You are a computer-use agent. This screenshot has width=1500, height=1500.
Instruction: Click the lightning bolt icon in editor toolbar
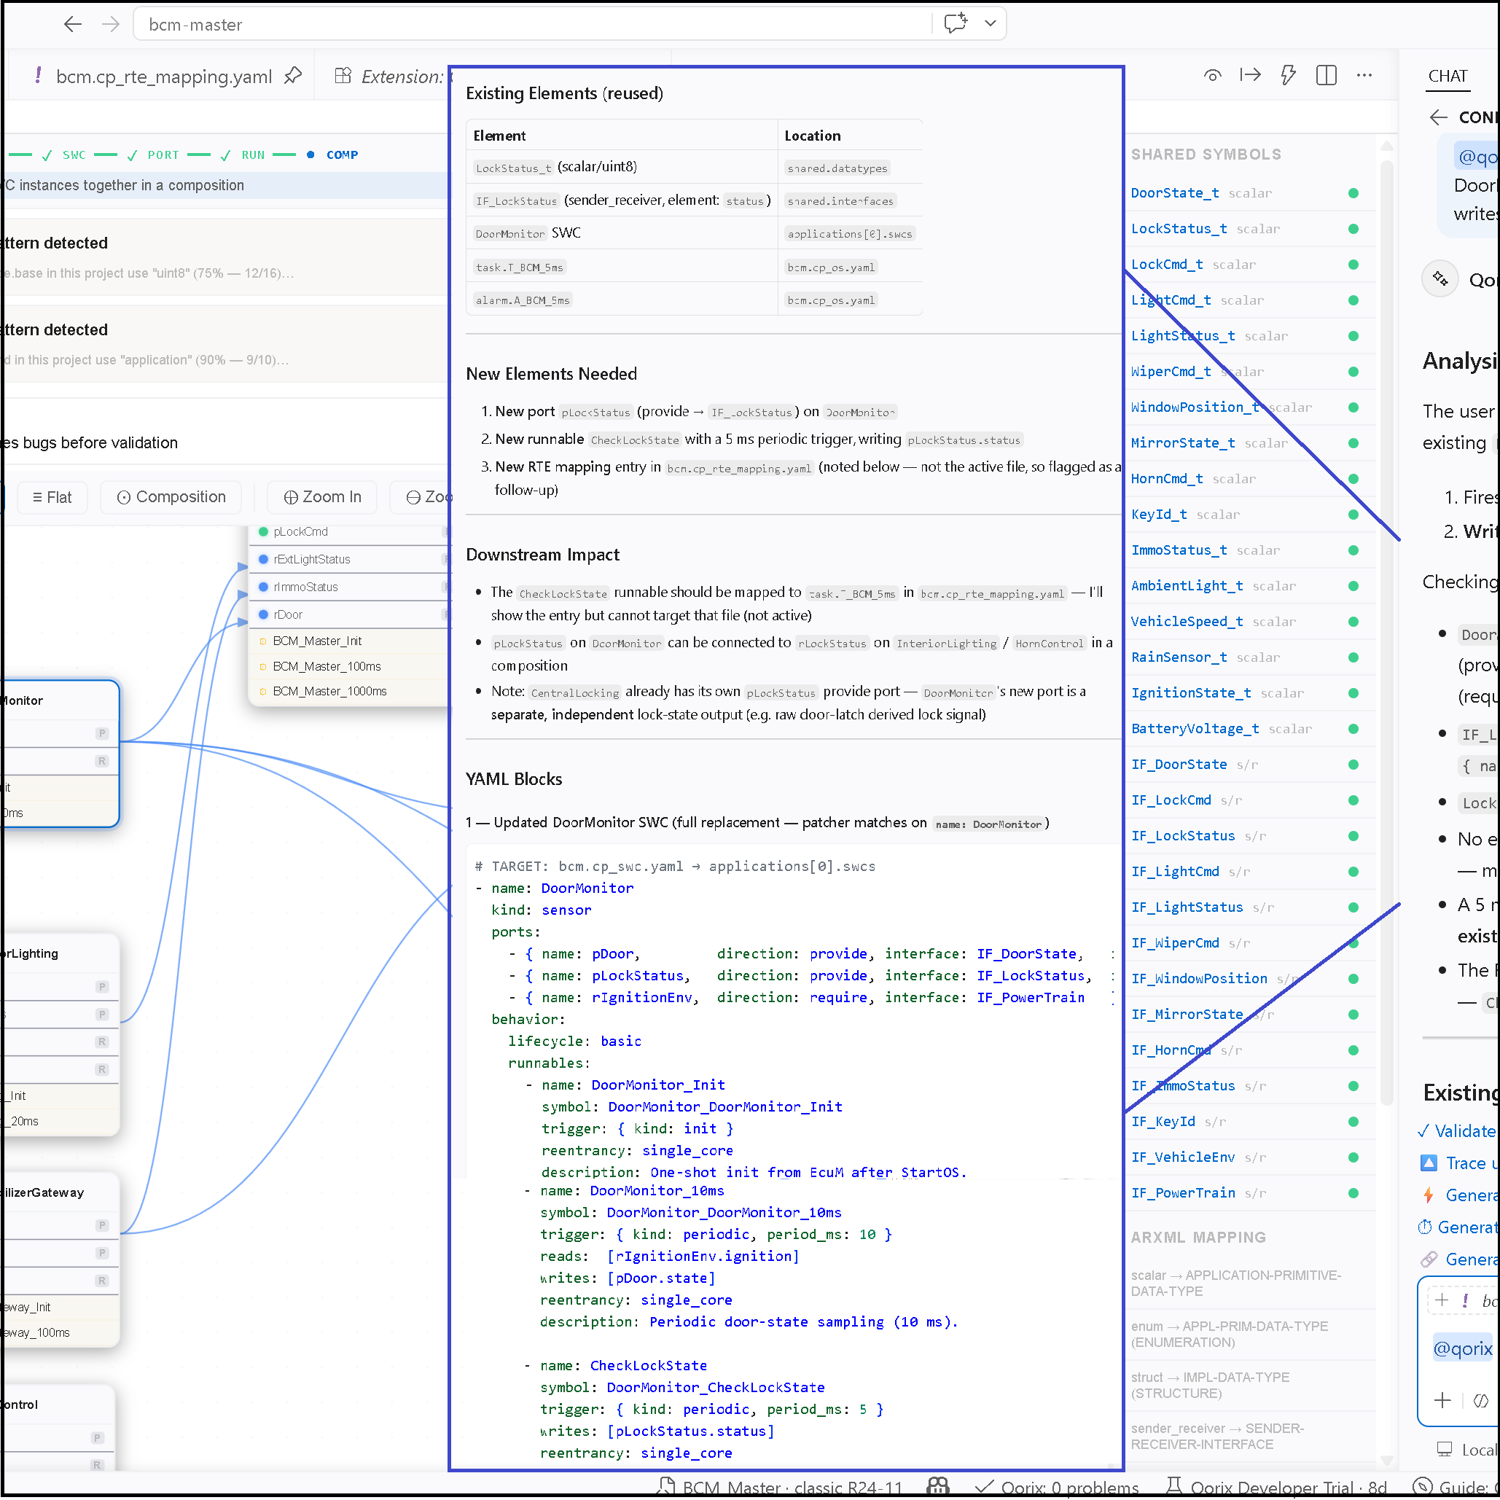1288,75
